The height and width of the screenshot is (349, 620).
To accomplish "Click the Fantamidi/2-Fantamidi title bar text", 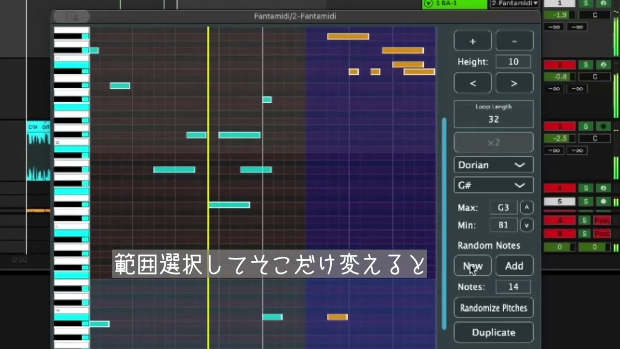I will coord(295,16).
